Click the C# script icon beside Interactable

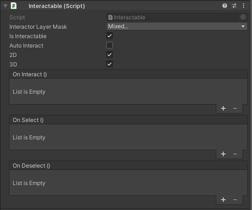[14, 6]
